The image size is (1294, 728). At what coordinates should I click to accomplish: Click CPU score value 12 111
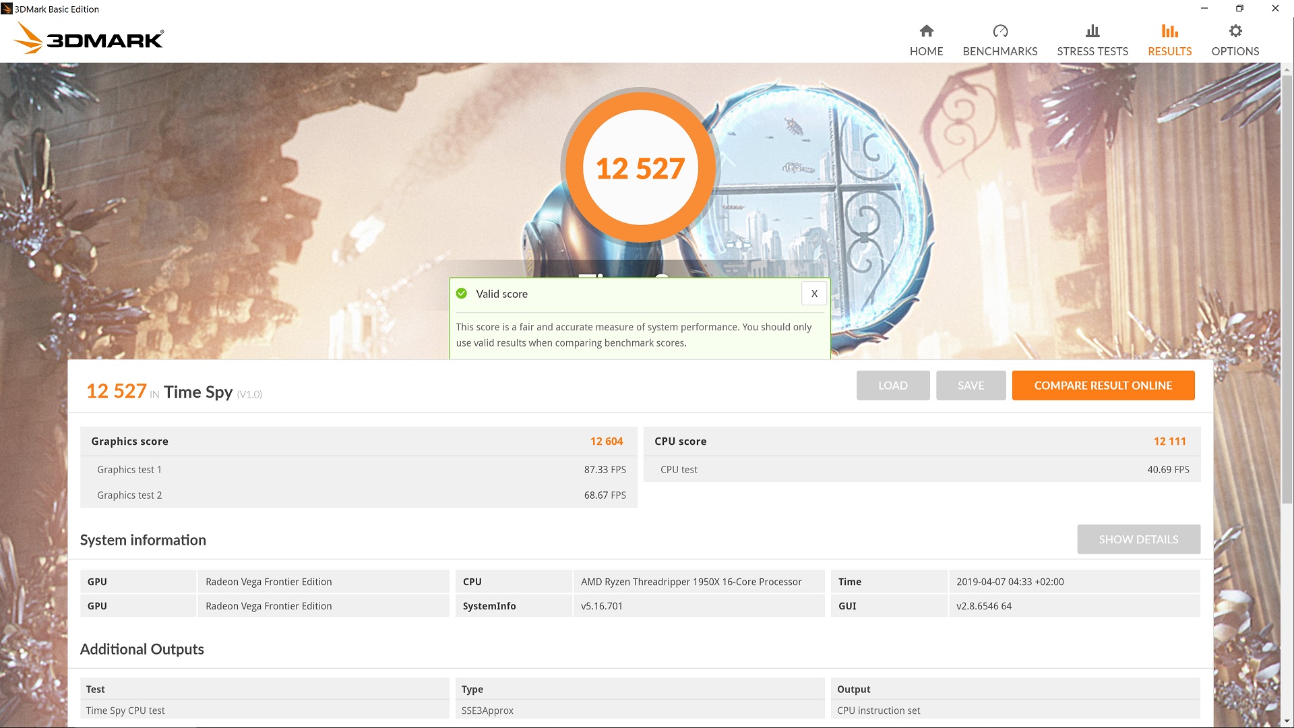(1169, 442)
